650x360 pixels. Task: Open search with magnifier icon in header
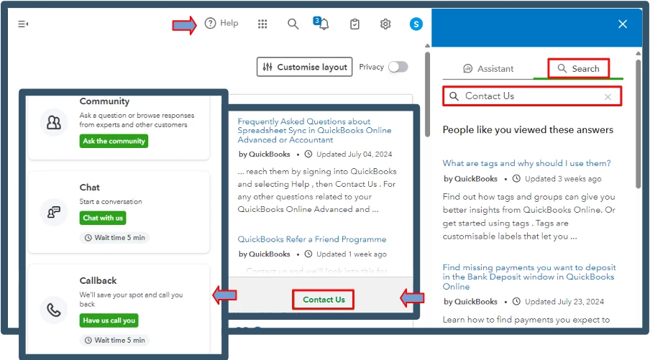[293, 24]
